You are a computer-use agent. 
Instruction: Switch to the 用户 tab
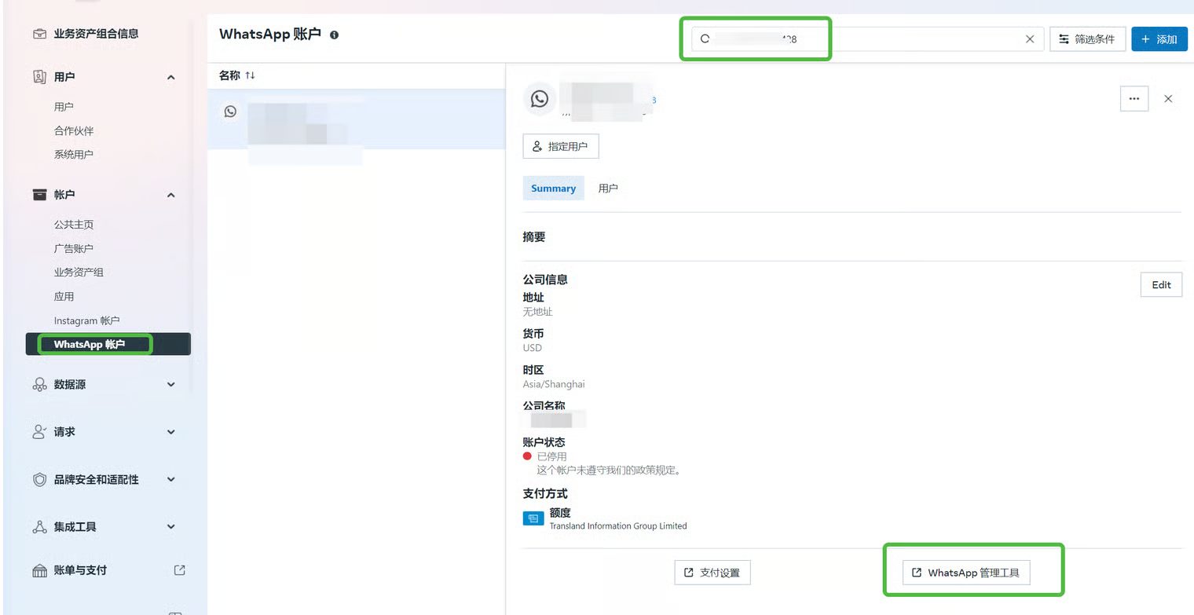pos(608,189)
